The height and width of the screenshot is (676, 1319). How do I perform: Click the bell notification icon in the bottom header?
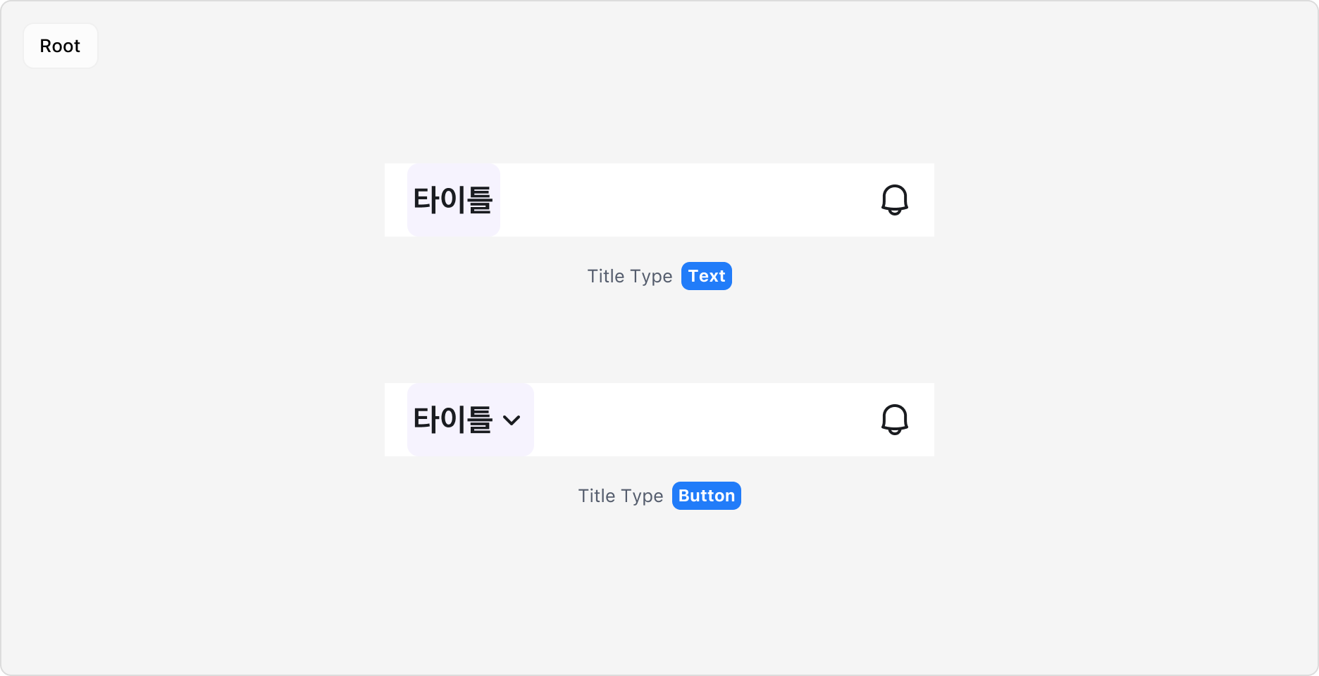(x=894, y=420)
